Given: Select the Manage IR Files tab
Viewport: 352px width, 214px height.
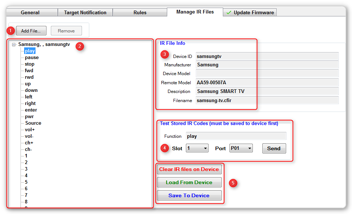Looking at the screenshot, I should pyautogui.click(x=194, y=11).
